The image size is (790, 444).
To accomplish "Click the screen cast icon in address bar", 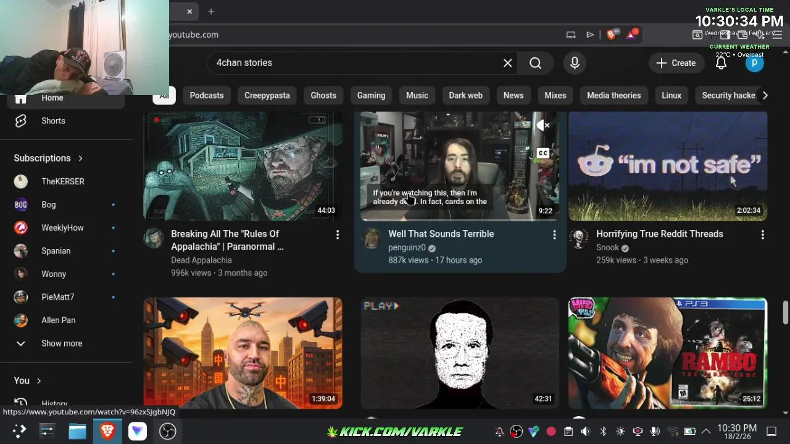I will (x=571, y=35).
